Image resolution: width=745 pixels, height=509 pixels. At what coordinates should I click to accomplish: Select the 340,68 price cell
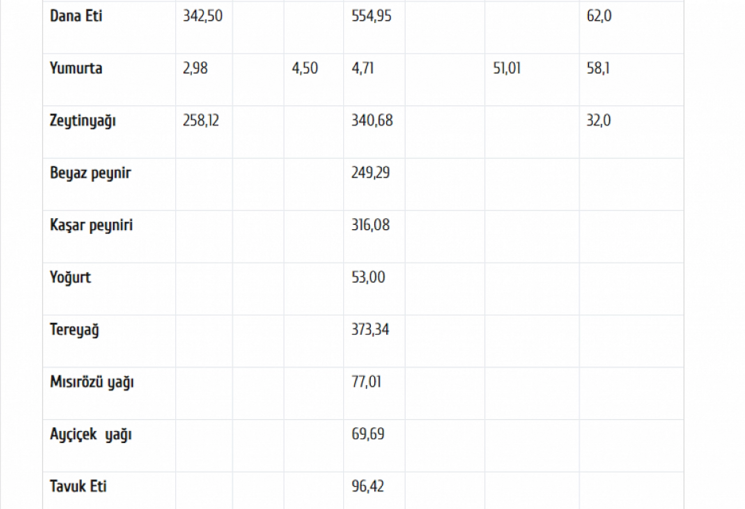[x=372, y=120]
